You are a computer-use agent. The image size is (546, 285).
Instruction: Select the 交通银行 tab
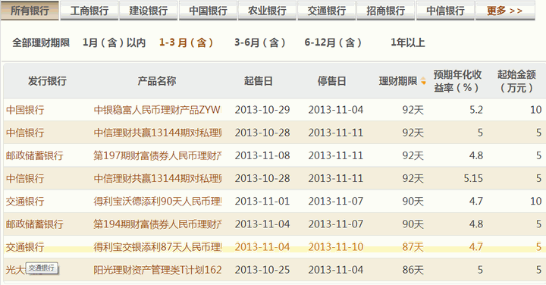pyautogui.click(x=327, y=11)
